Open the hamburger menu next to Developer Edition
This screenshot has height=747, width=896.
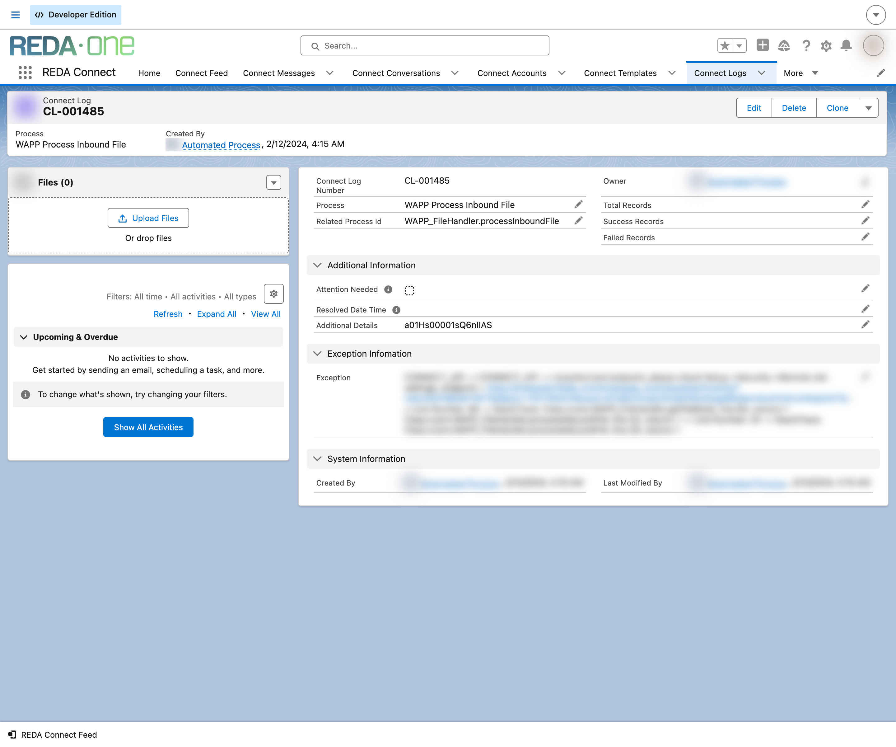[15, 15]
